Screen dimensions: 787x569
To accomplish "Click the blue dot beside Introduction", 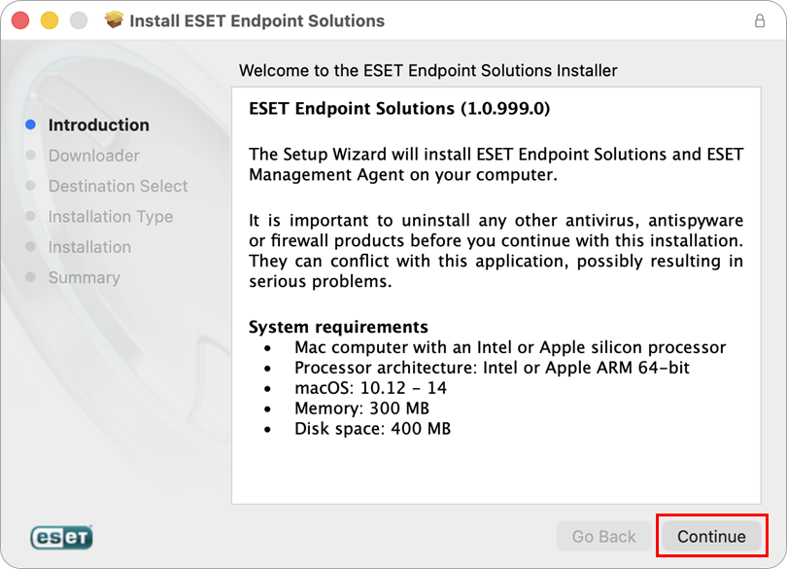I will coord(30,124).
